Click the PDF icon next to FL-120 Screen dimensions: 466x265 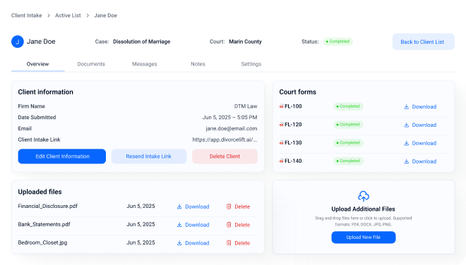(x=281, y=125)
